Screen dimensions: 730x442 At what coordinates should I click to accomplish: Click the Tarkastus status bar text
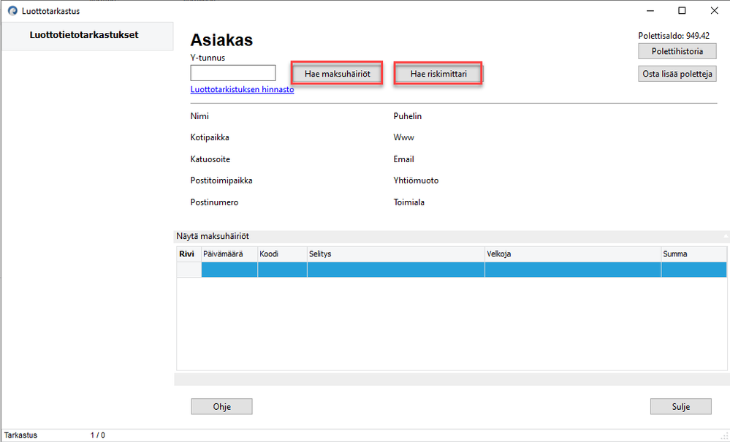[20, 435]
